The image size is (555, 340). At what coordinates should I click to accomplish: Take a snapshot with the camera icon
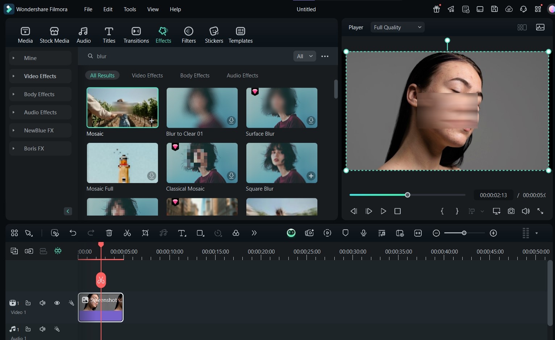click(511, 211)
